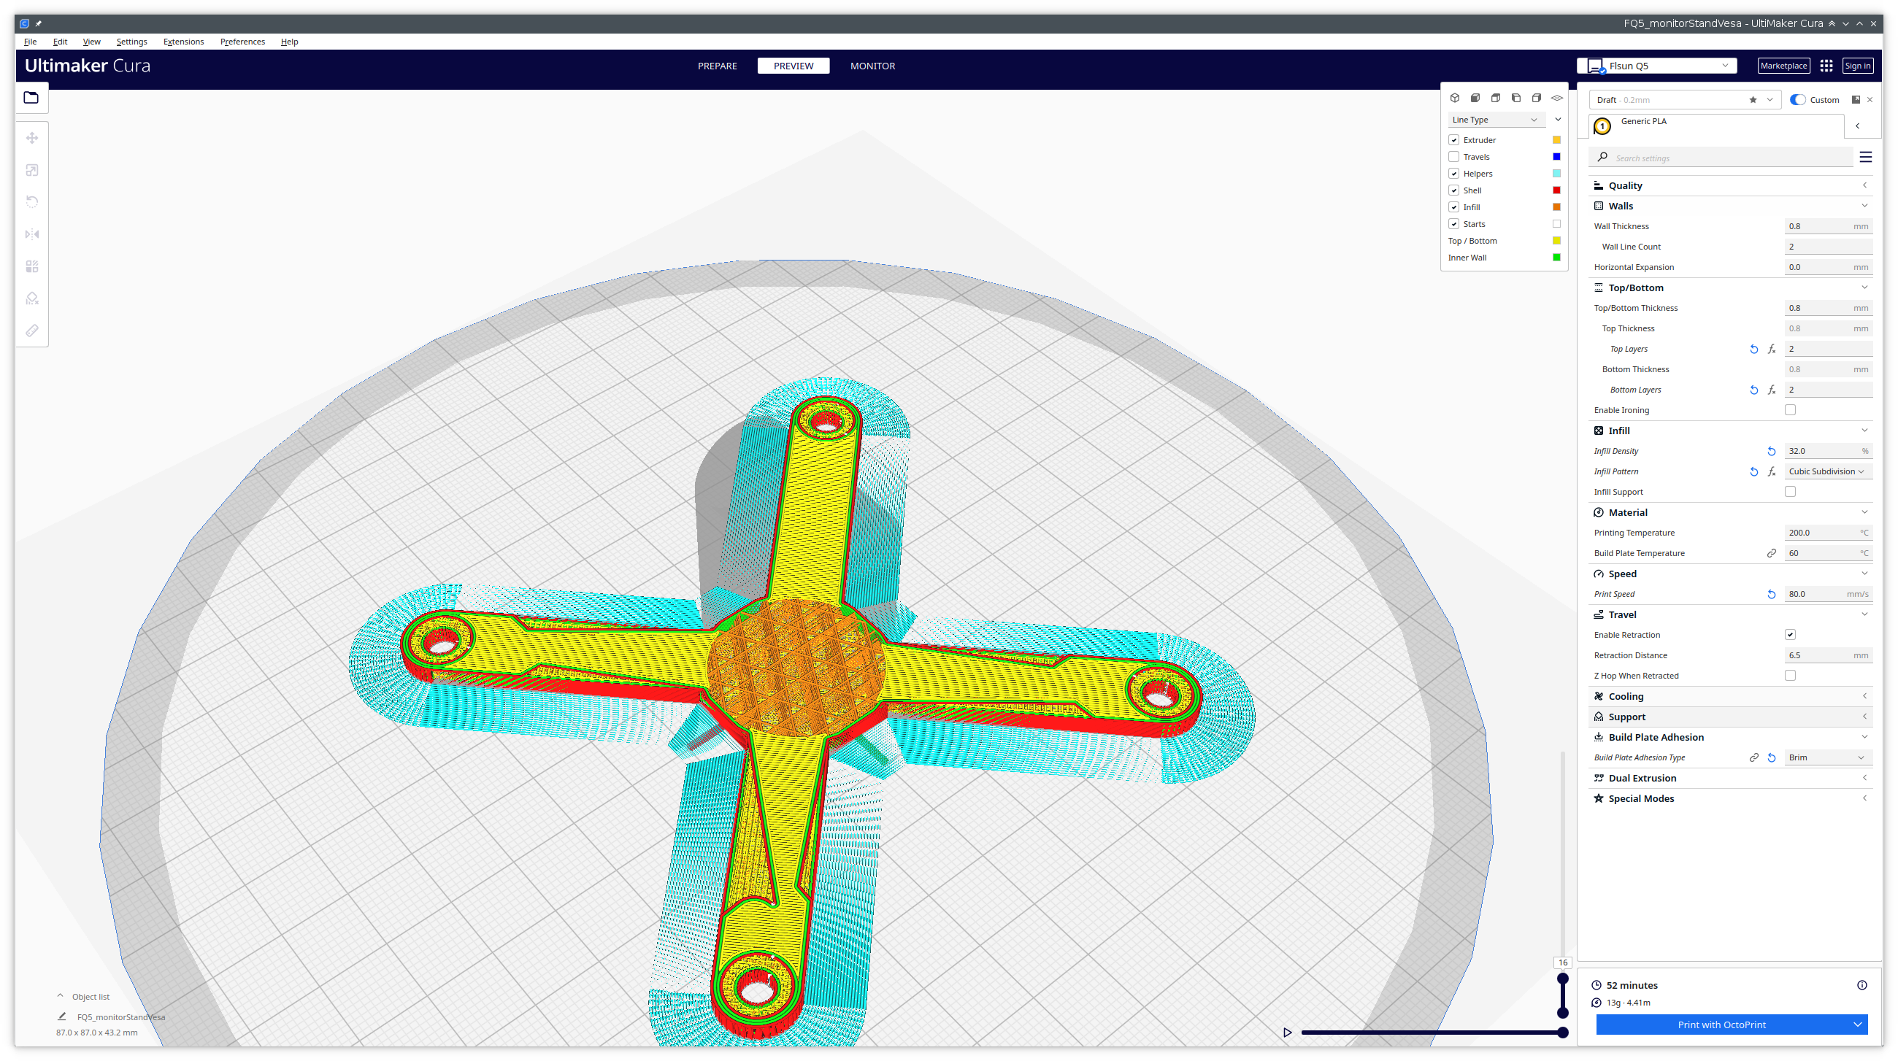Open the setting visibility hamburger menu
The image size is (1898, 1061).
(1867, 156)
